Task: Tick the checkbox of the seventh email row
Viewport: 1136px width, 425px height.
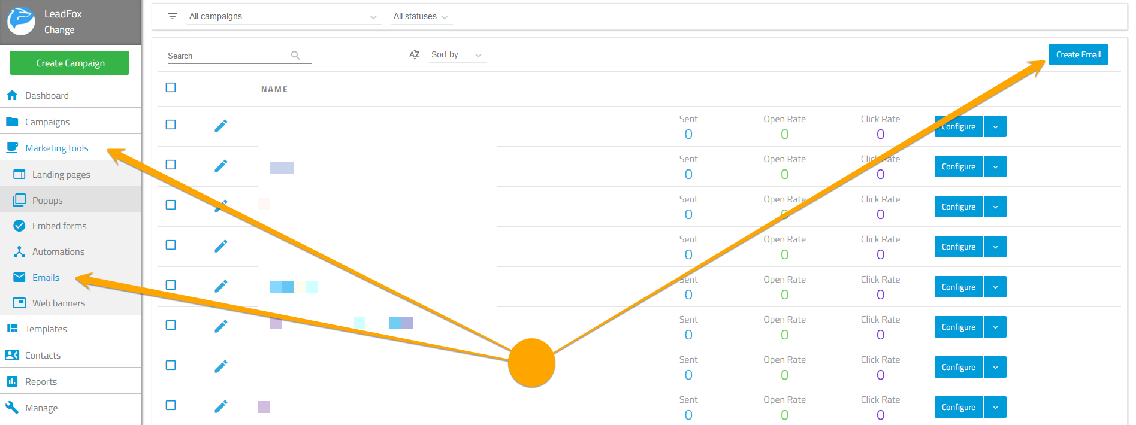Action: pyautogui.click(x=171, y=365)
